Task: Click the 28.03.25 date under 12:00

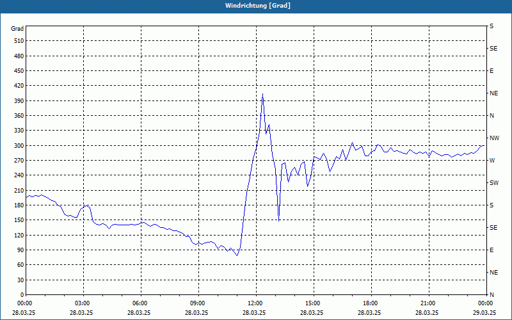Action: (254, 313)
